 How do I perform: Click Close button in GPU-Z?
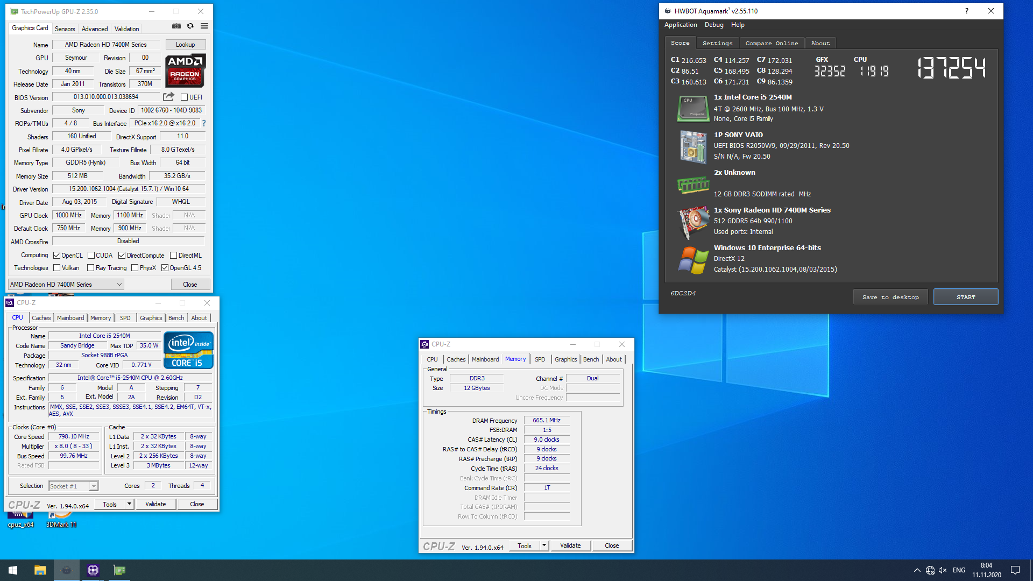click(x=190, y=285)
